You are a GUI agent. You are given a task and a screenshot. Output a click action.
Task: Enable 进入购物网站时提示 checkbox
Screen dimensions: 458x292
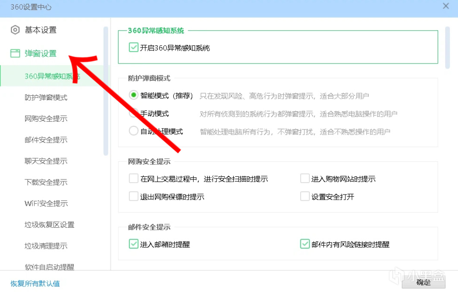pos(304,179)
